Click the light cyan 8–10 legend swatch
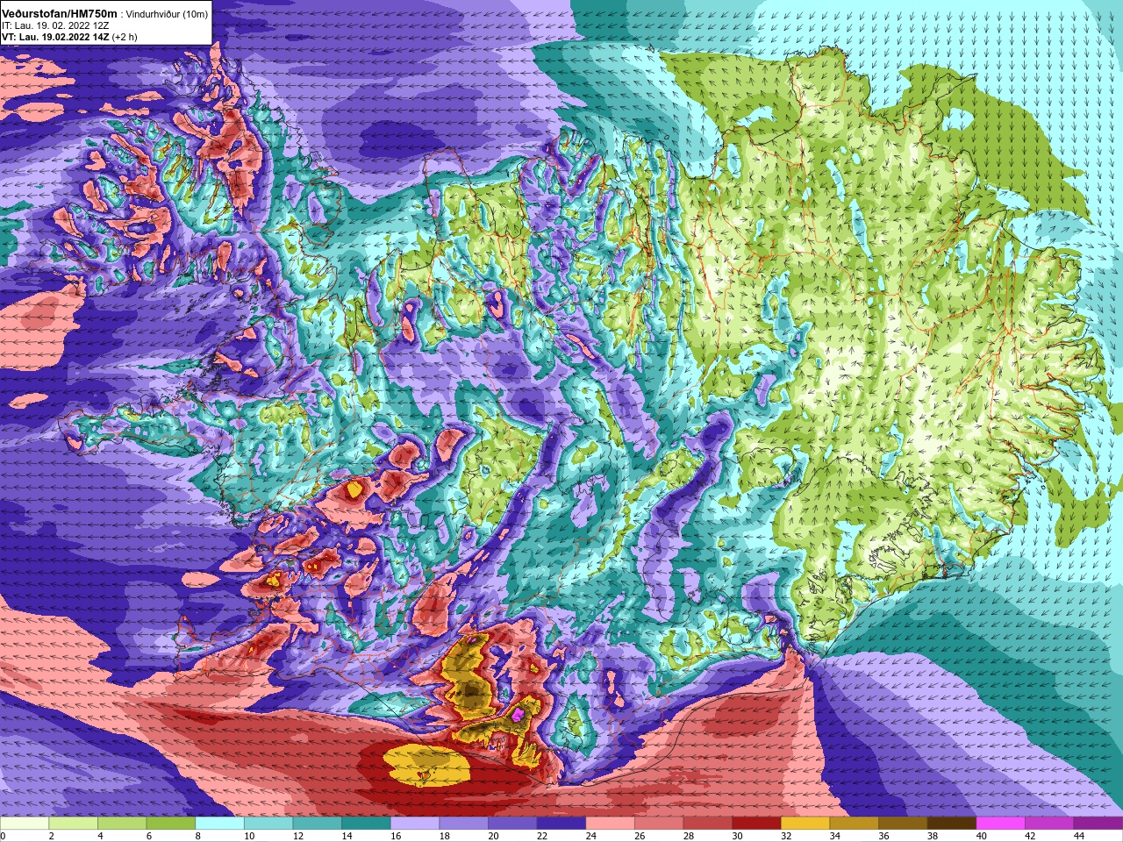Screen dimensions: 1123x842 (219, 824)
